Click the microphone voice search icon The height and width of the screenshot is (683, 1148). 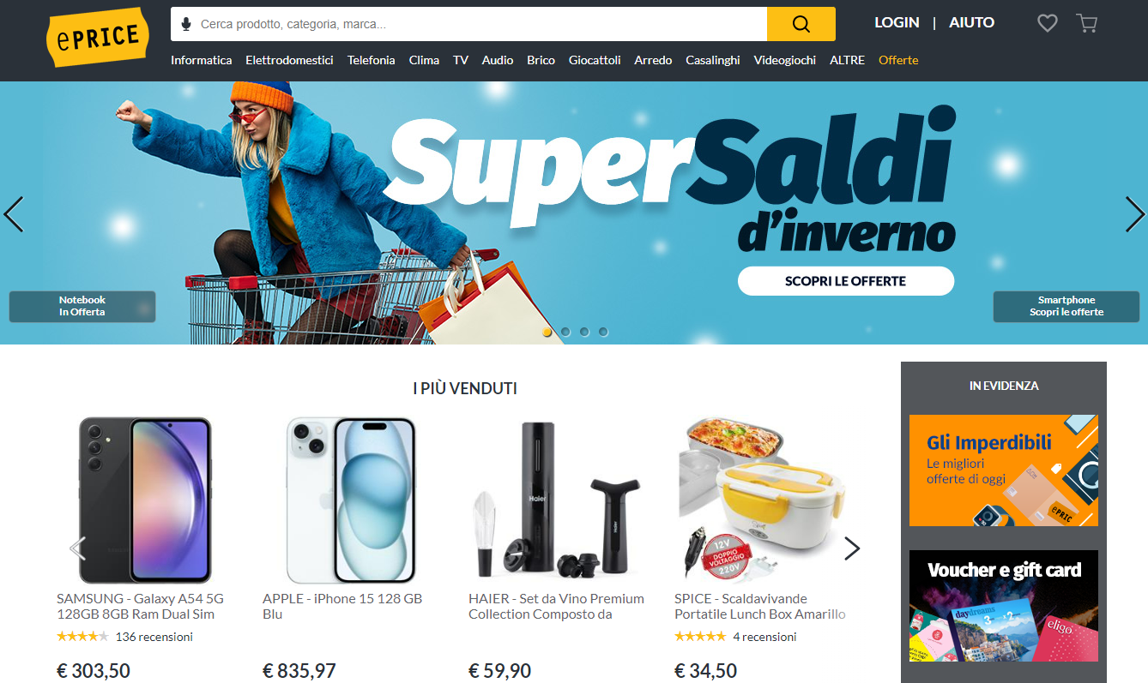pyautogui.click(x=186, y=24)
